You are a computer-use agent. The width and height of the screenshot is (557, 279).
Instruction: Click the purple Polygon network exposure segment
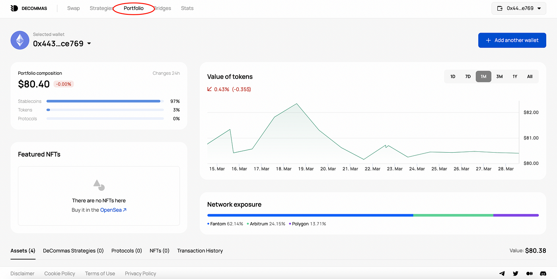tap(516, 215)
